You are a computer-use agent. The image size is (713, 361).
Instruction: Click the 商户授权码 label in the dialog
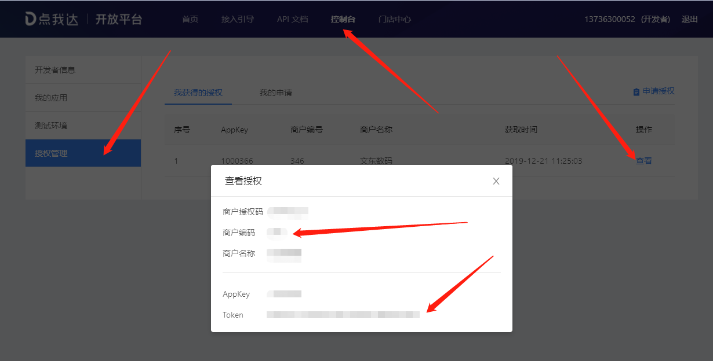243,212
